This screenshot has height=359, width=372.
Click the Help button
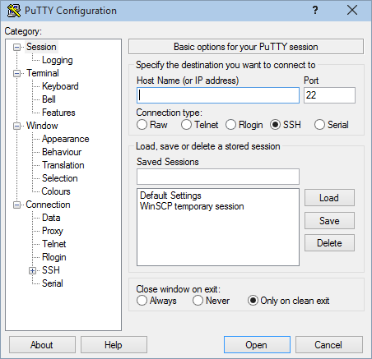(114, 345)
